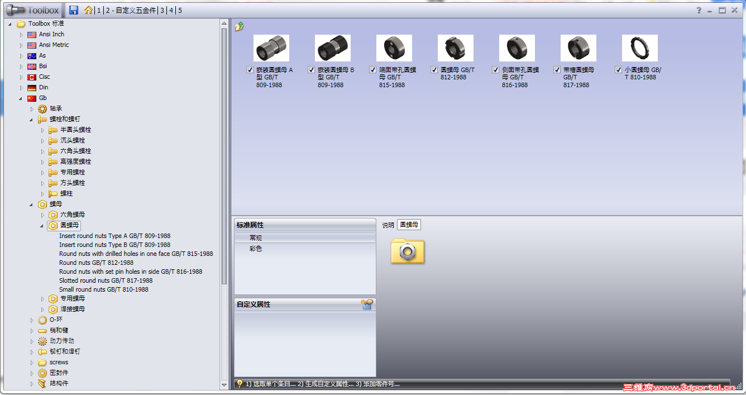Screen dimensions: 746x395
Task: Click the add custom property icon
Action: point(367,304)
